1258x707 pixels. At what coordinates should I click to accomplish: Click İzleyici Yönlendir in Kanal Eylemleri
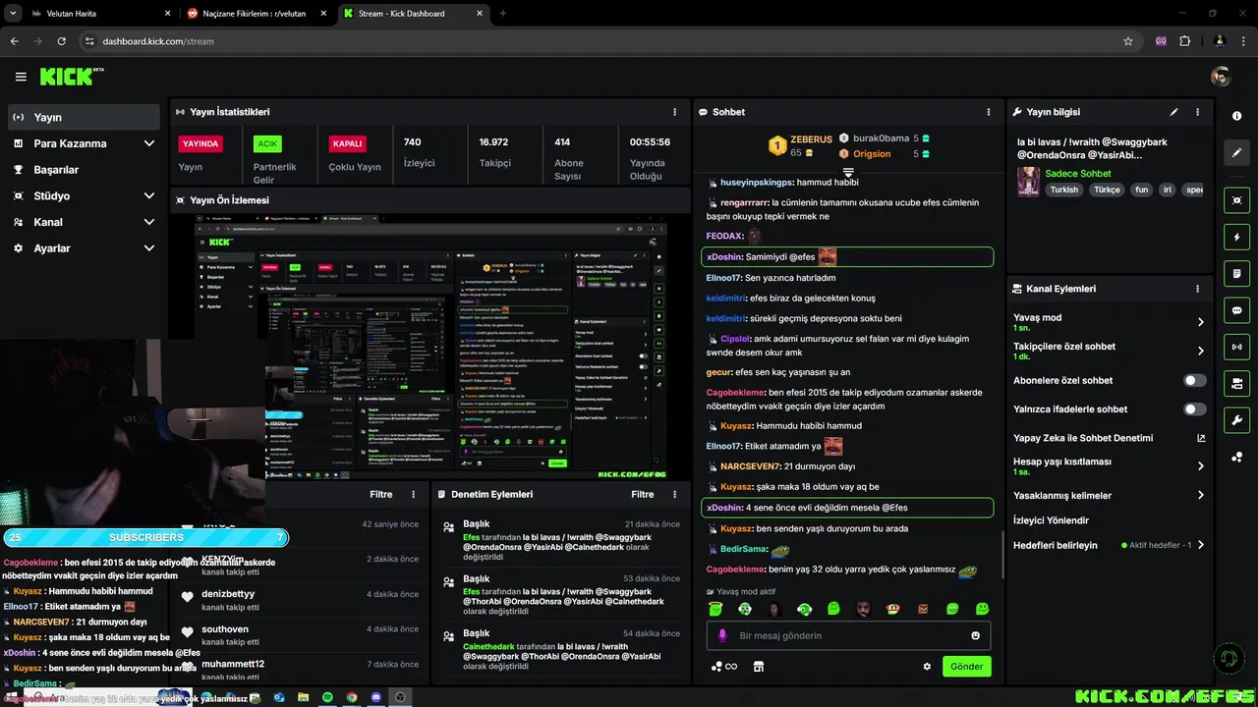tap(1051, 520)
